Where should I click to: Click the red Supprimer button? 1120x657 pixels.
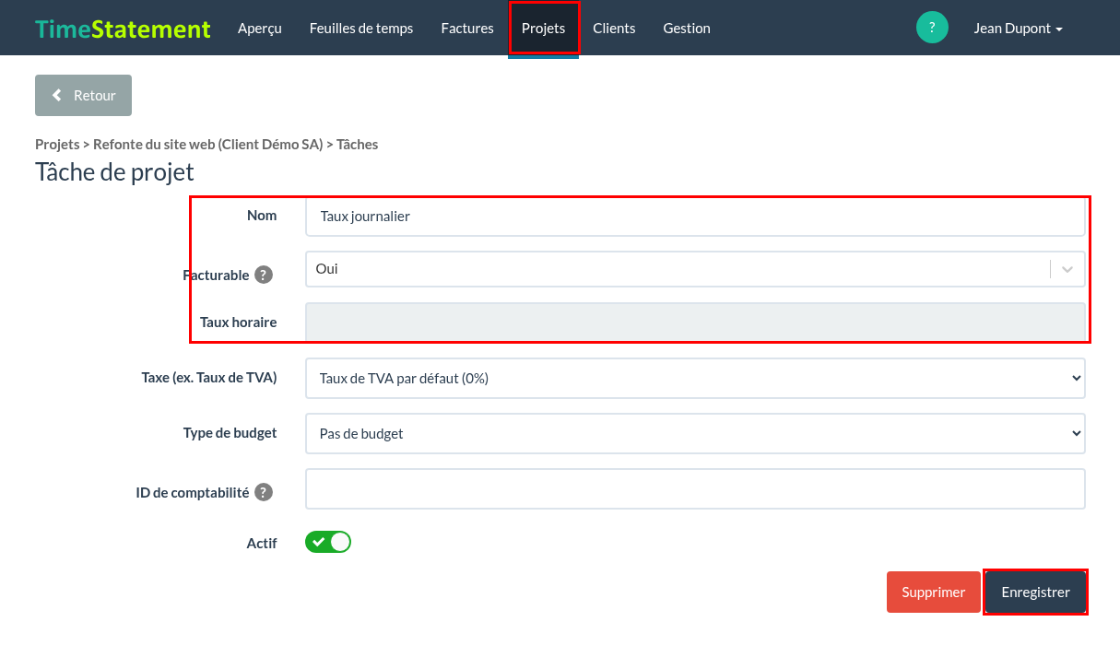tap(934, 592)
